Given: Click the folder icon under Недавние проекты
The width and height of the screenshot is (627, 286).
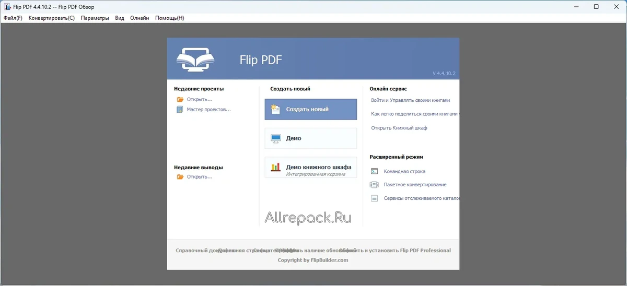Looking at the screenshot, I should click(180, 99).
